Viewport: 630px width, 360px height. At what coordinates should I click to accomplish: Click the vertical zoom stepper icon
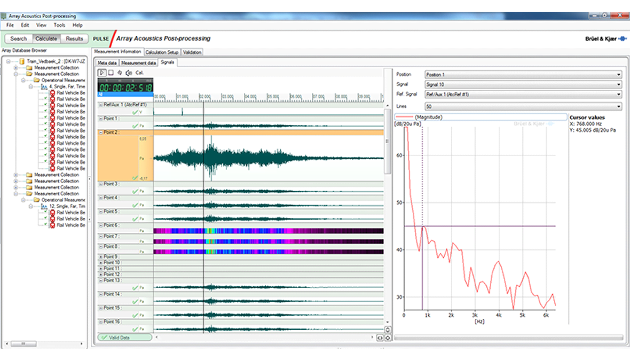pos(388,330)
